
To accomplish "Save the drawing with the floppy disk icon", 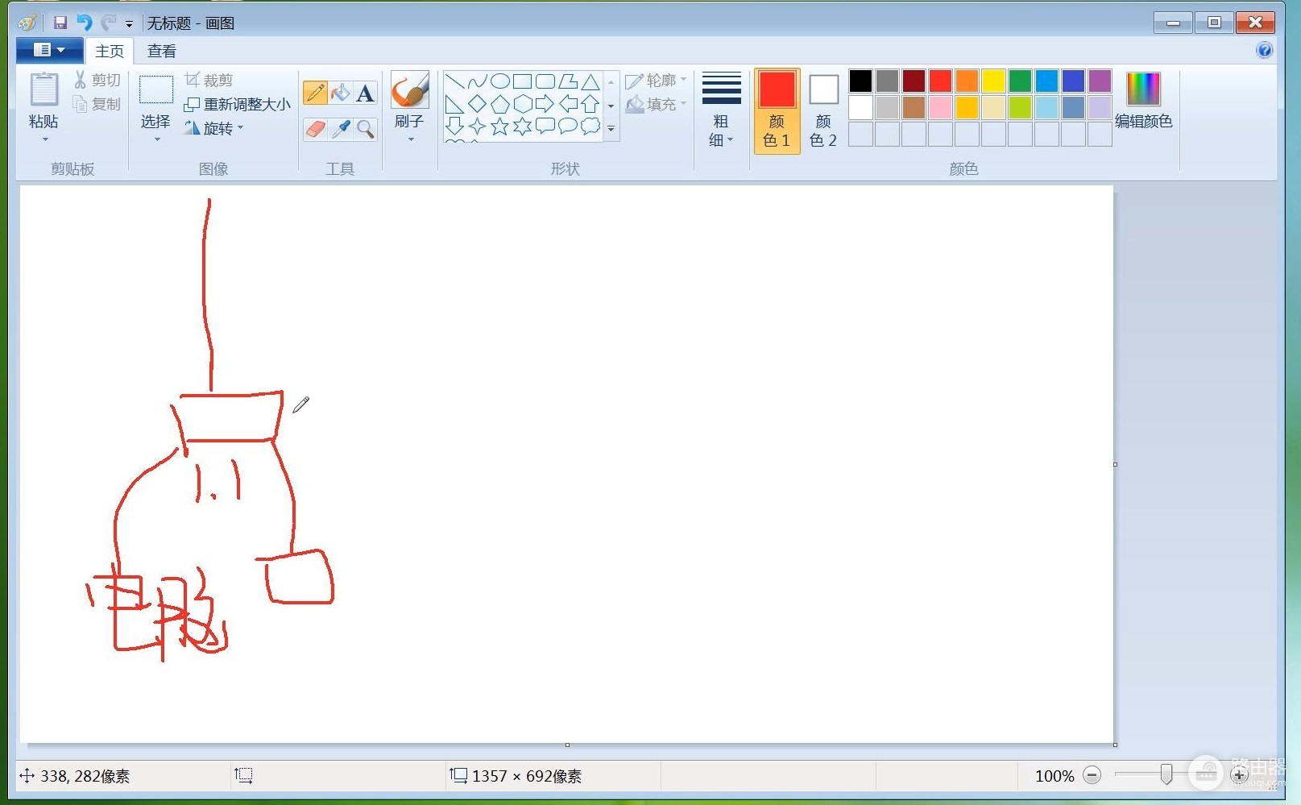I will [x=60, y=23].
